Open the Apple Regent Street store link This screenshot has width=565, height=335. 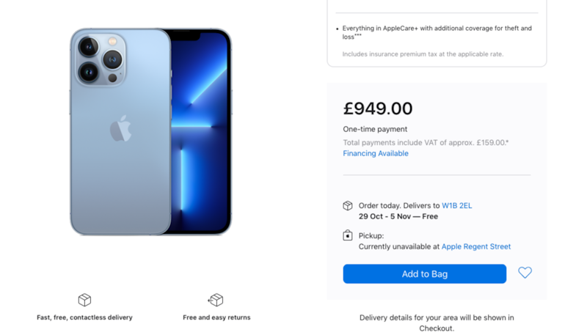tap(475, 247)
